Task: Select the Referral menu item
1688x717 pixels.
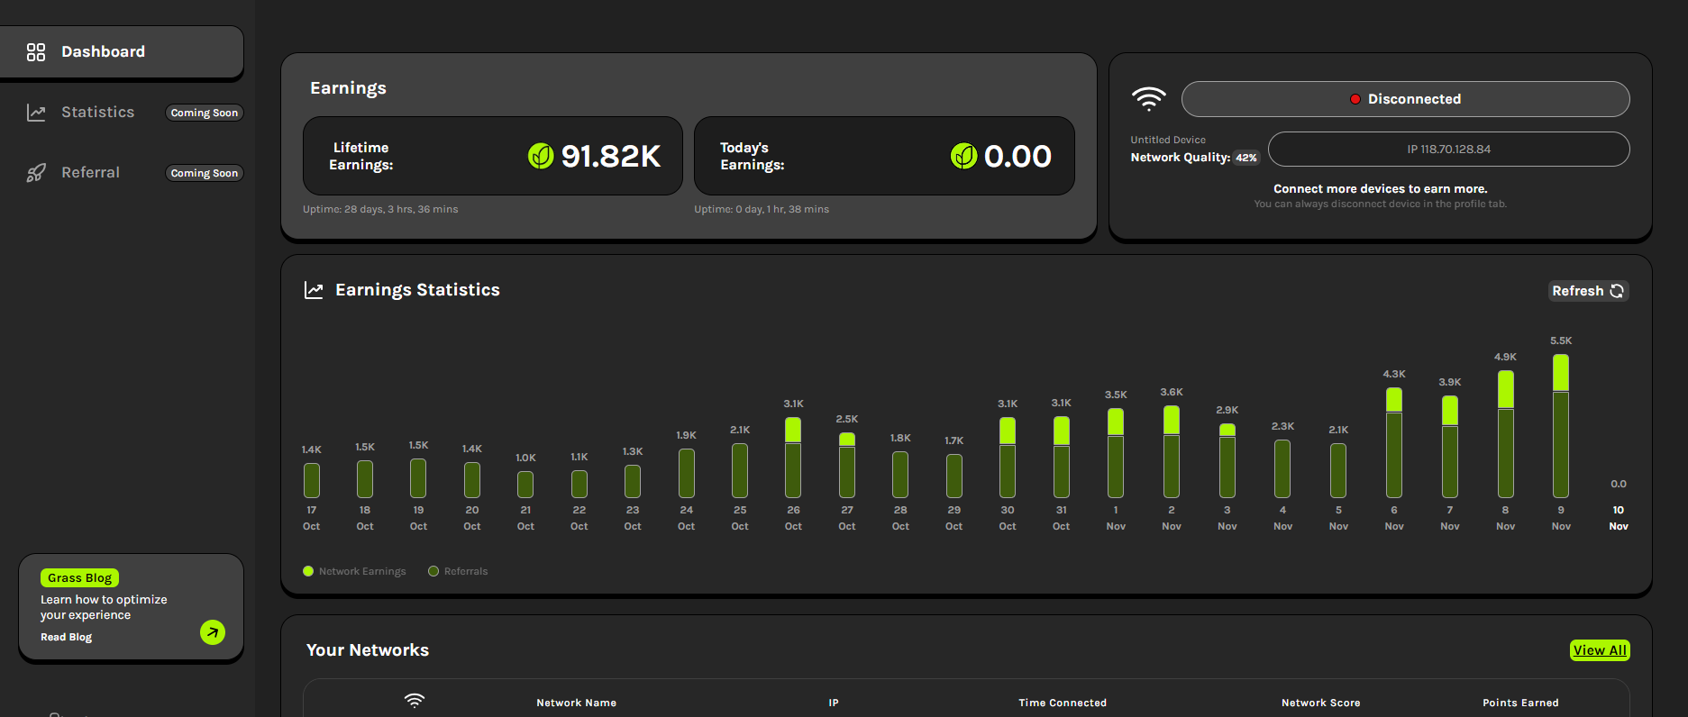Action: [90, 173]
